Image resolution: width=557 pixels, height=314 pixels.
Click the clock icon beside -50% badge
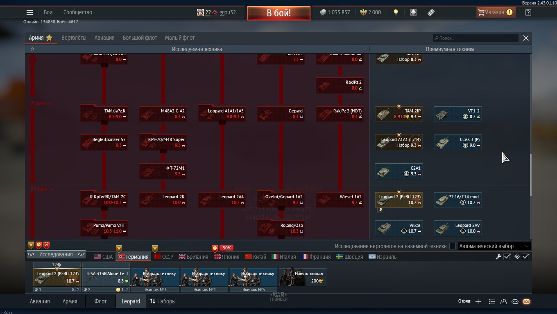[x=215, y=248]
